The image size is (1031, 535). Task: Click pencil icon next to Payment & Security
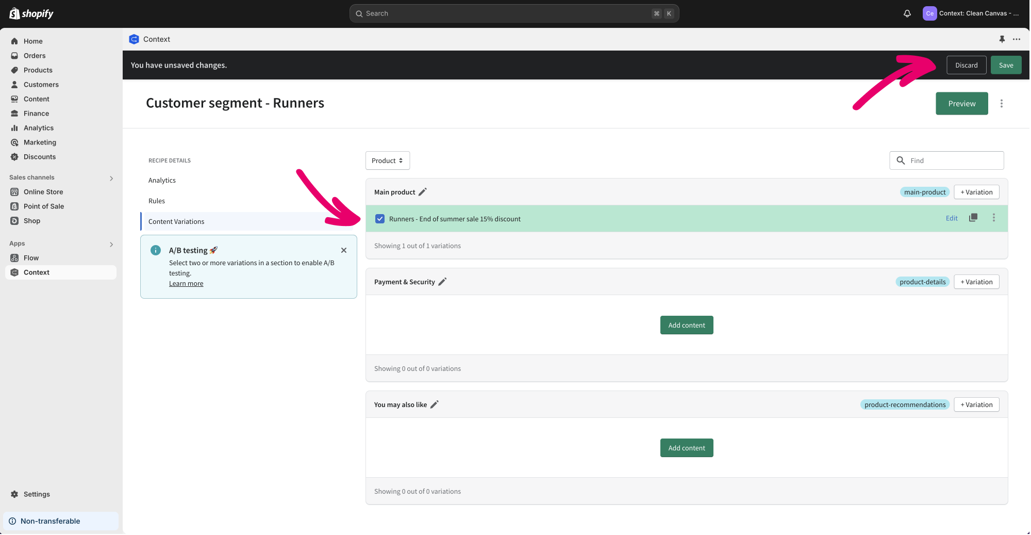tap(442, 282)
